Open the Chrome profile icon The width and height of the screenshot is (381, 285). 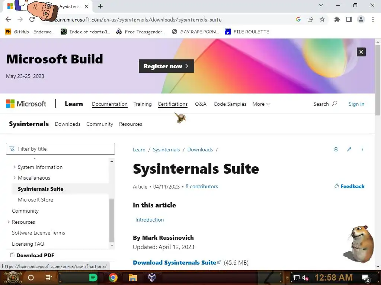[361, 19]
